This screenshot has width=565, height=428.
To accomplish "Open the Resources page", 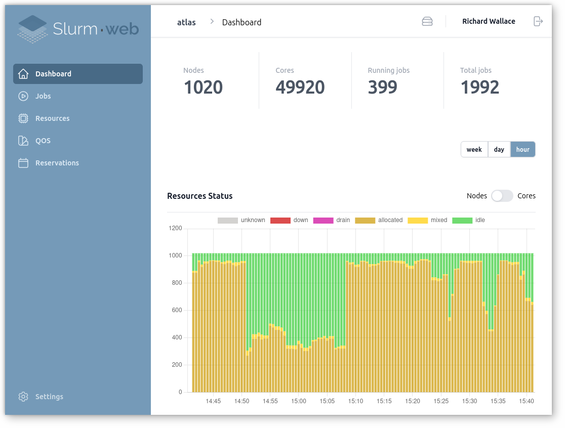I will (x=78, y=118).
